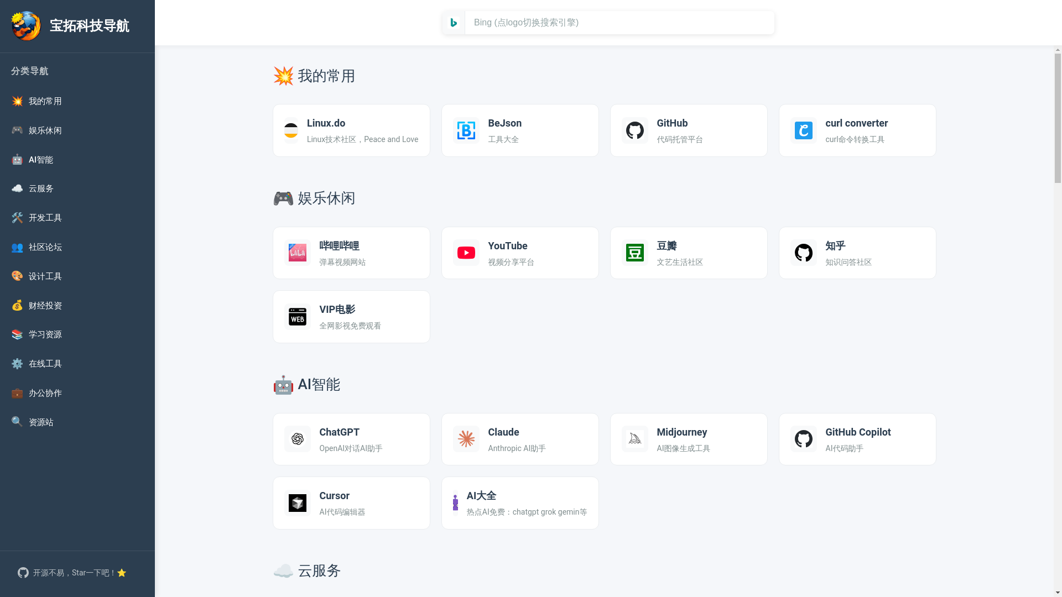Click the GitHub icon in sidebar footer
The image size is (1062, 597).
coord(23,573)
